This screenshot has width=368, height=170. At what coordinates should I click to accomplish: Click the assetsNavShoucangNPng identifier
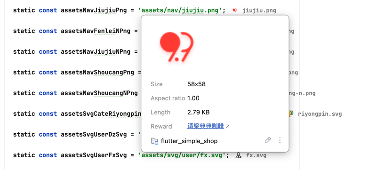99,93
